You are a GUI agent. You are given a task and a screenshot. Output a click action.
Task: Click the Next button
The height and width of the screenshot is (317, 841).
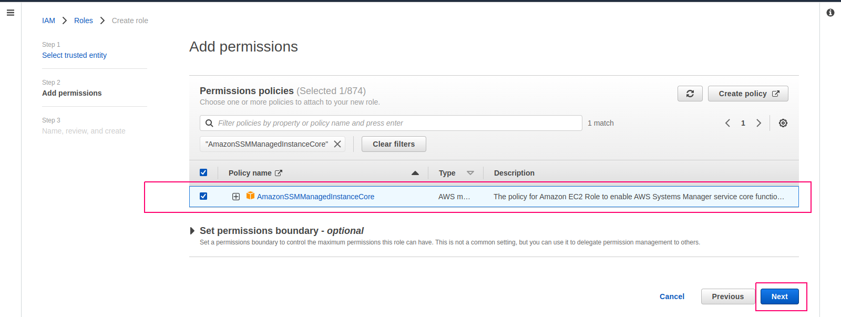(x=780, y=296)
